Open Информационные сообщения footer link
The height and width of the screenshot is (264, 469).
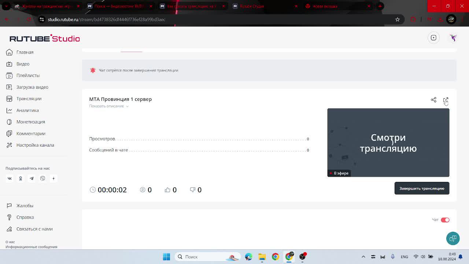(32, 247)
